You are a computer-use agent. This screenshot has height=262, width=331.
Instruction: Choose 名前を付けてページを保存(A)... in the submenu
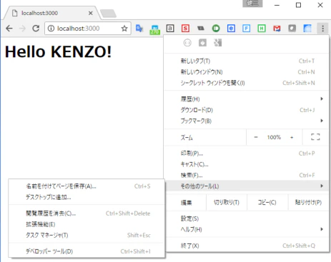point(87,186)
